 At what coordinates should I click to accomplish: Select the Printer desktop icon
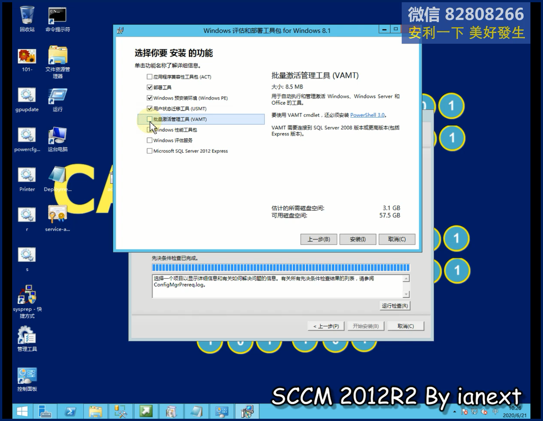click(27, 180)
